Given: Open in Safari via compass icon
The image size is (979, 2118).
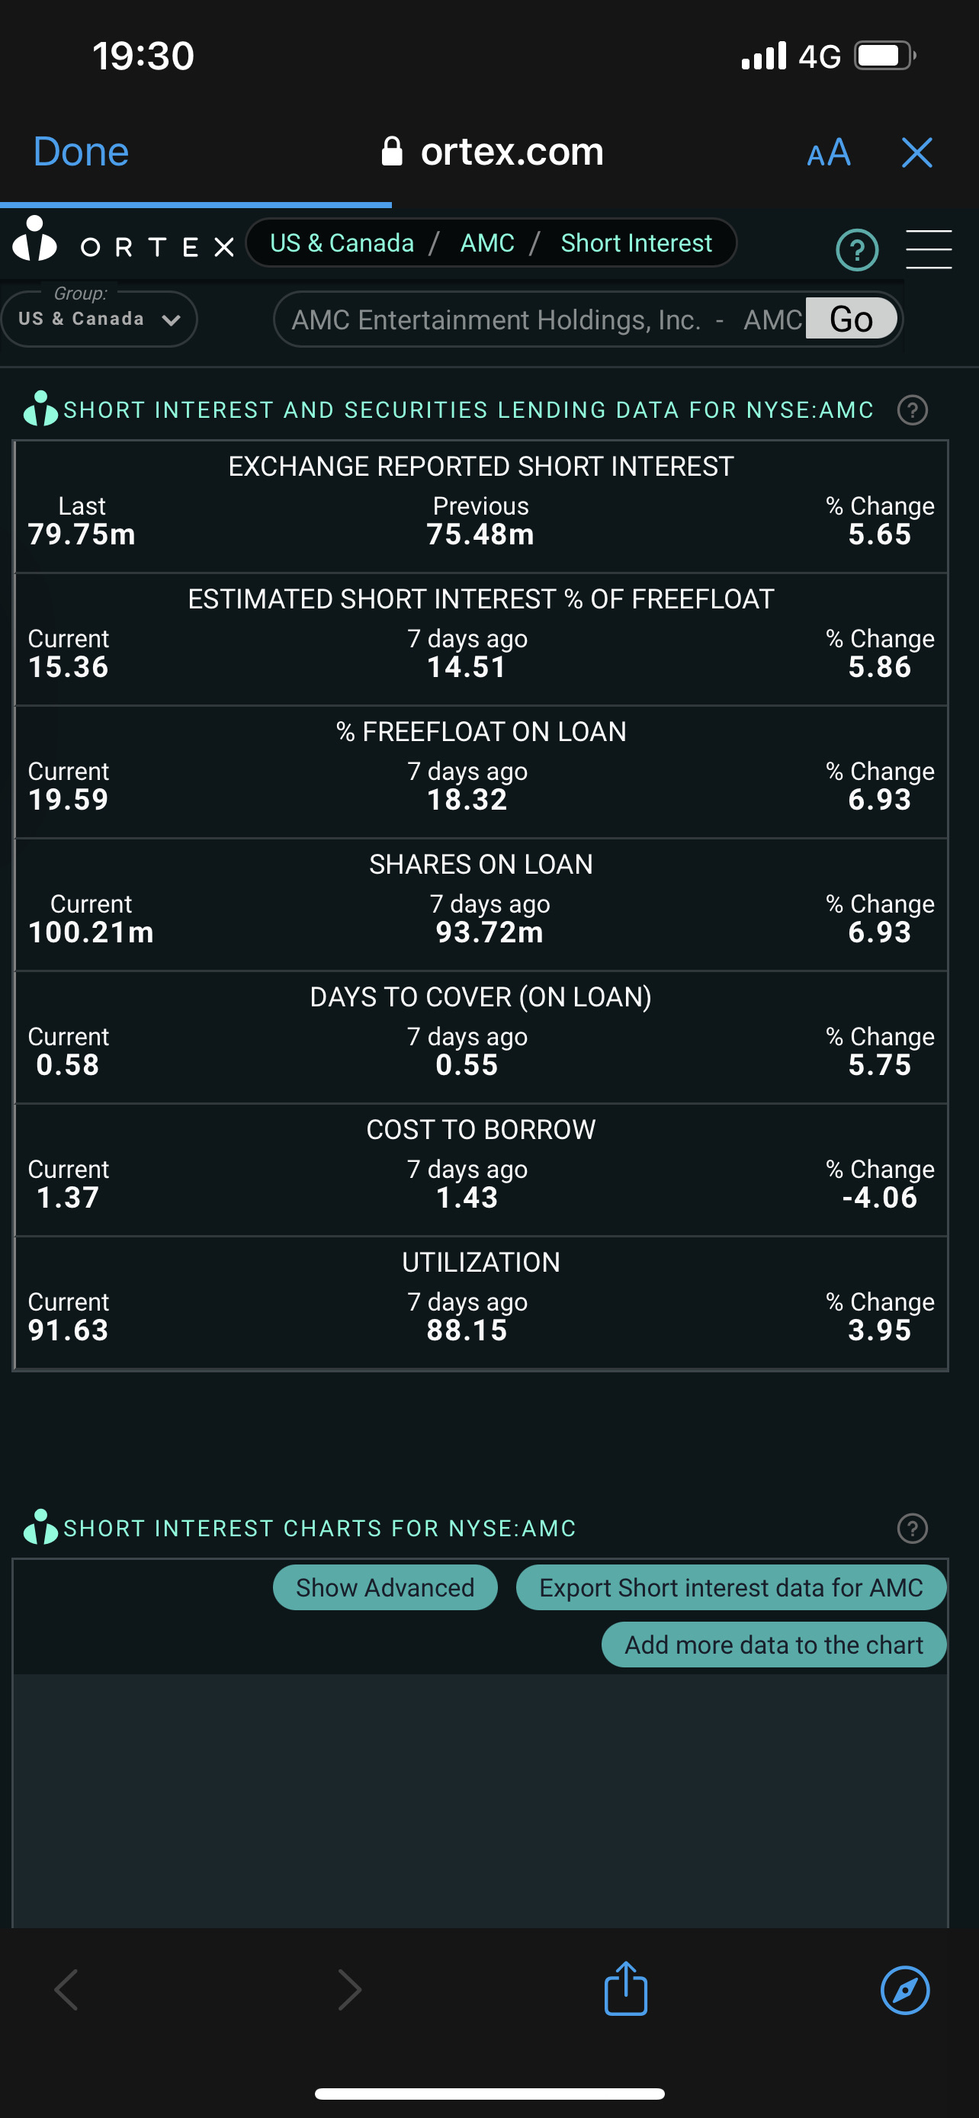Looking at the screenshot, I should point(904,1990).
